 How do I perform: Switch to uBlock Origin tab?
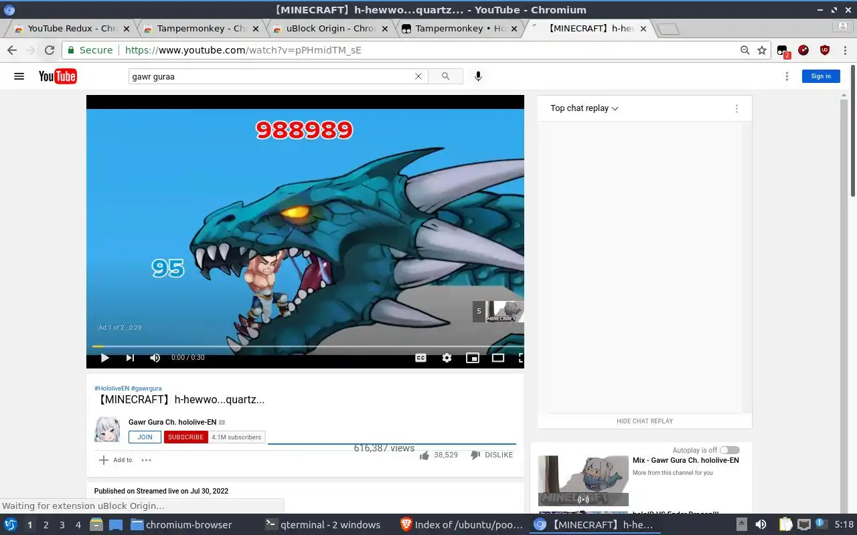pos(330,29)
